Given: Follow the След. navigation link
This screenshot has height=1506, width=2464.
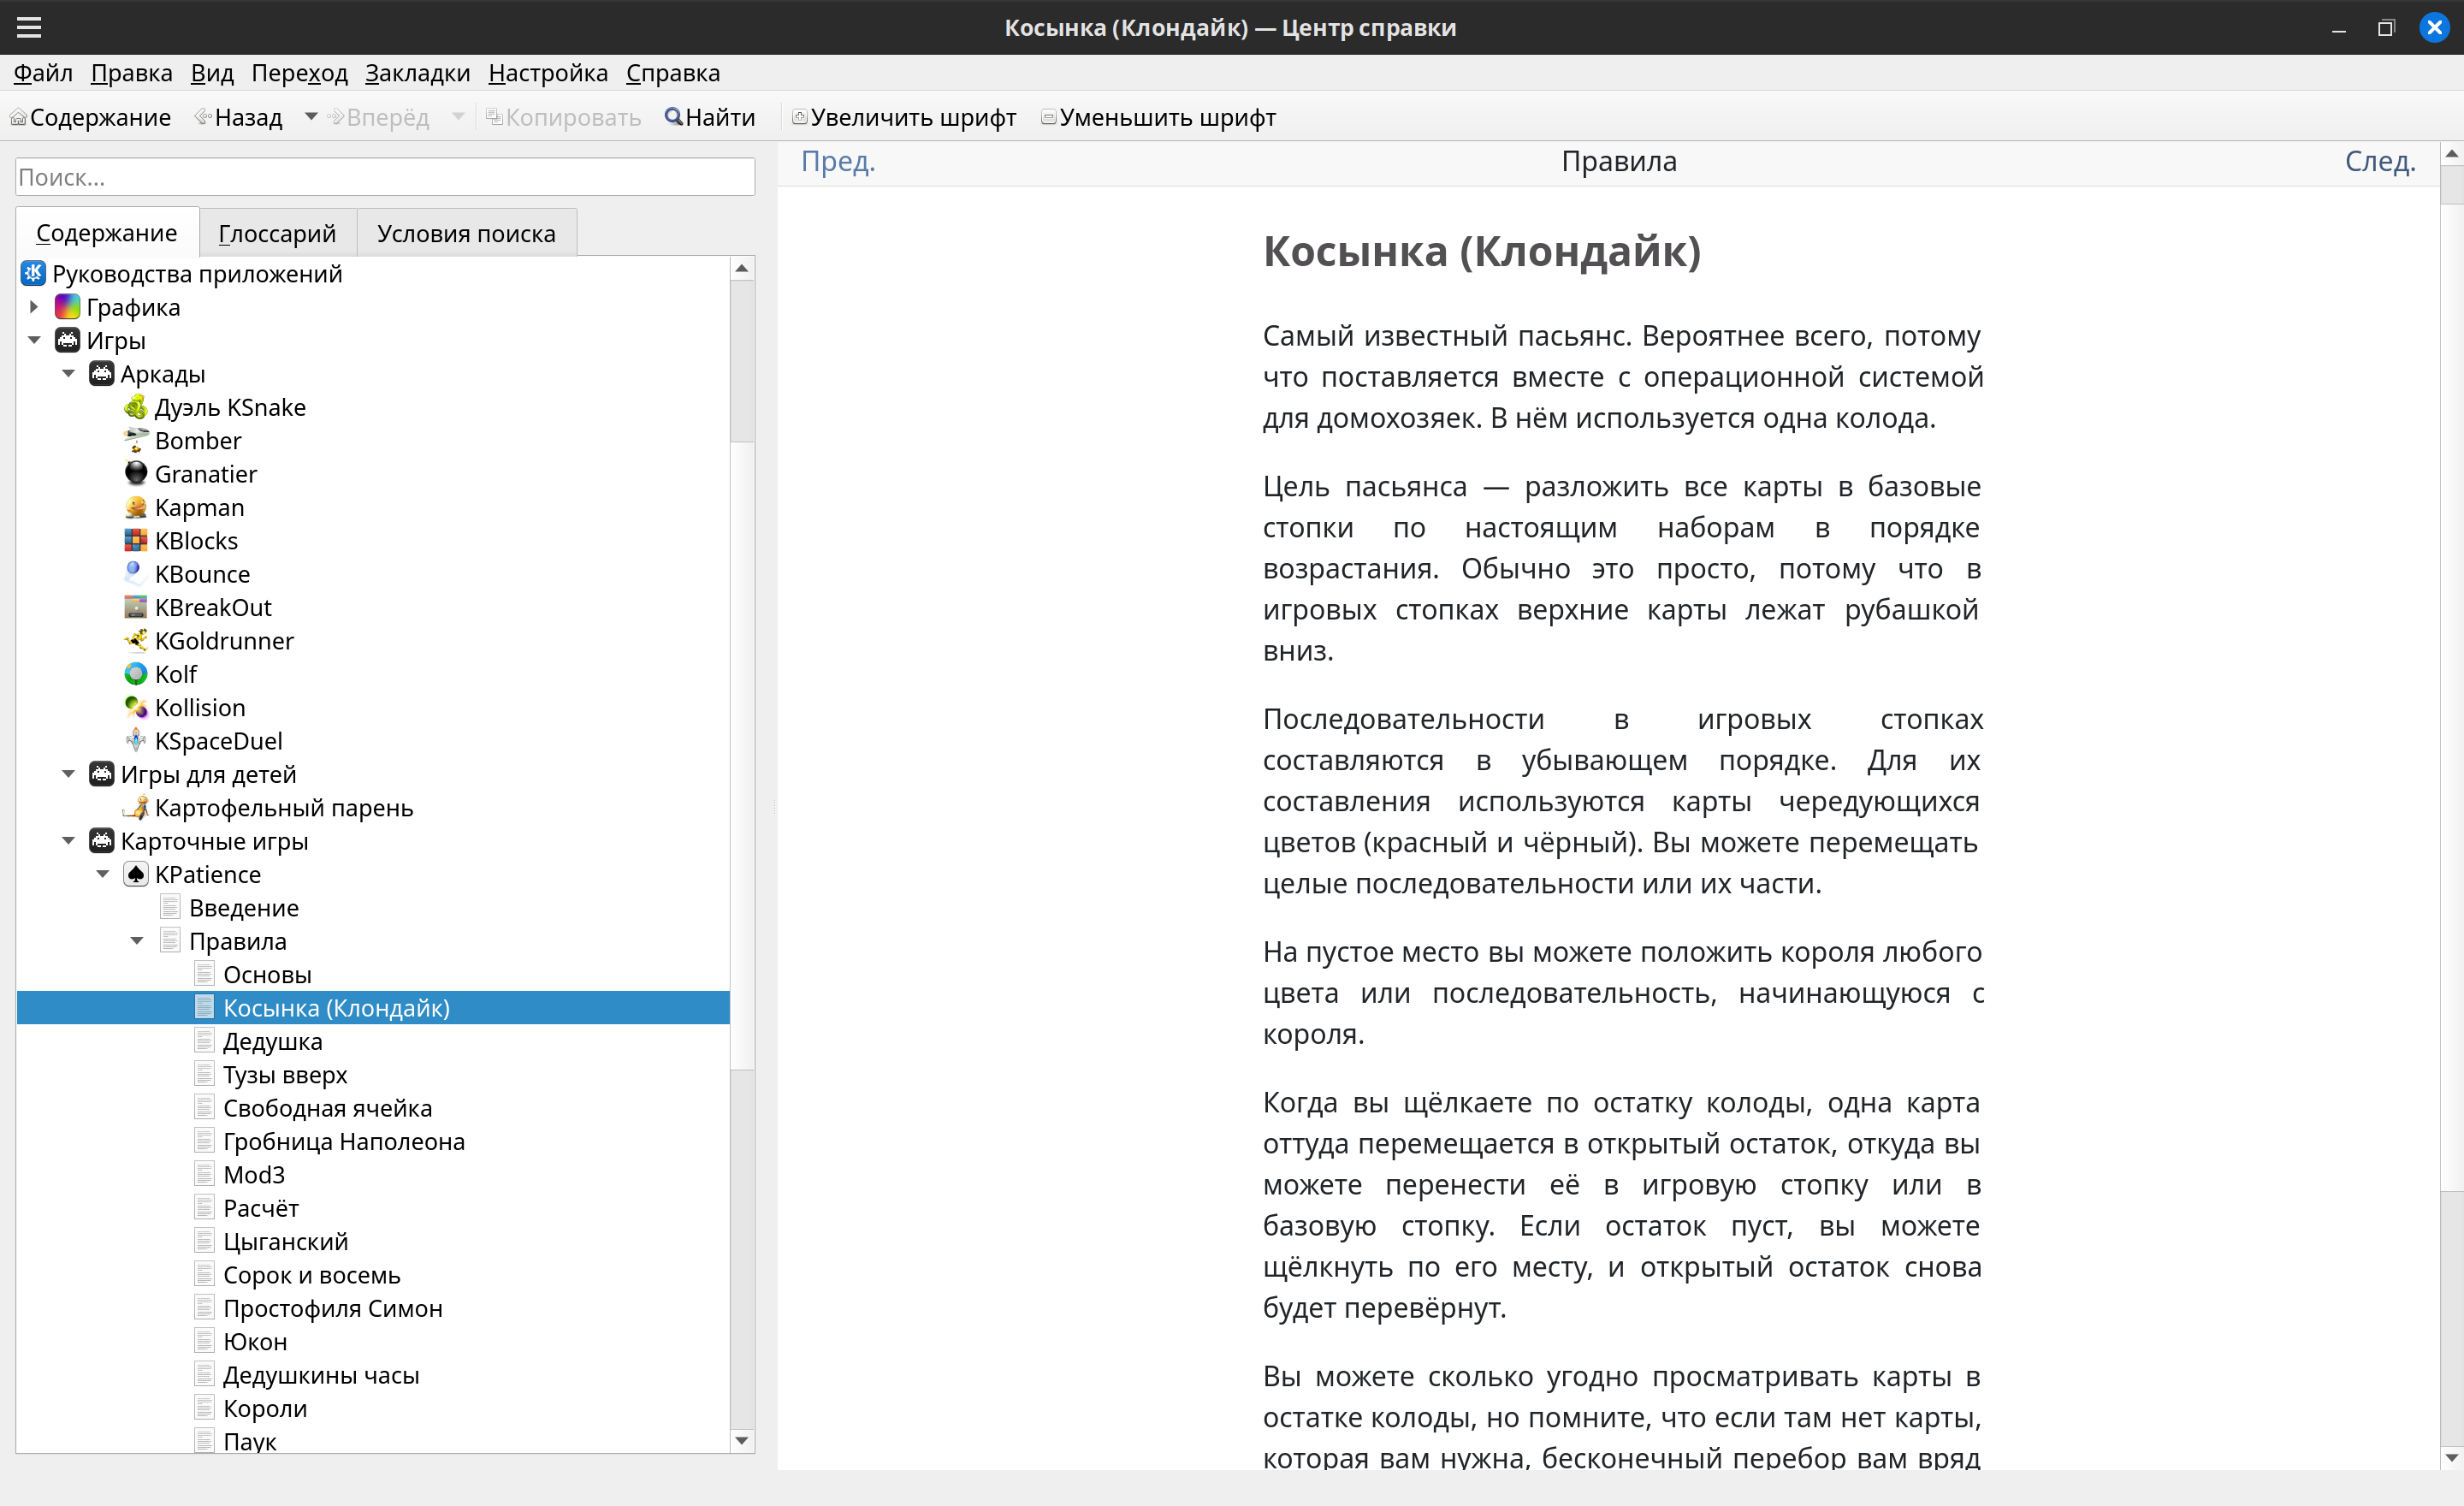Looking at the screenshot, I should coord(2379,161).
